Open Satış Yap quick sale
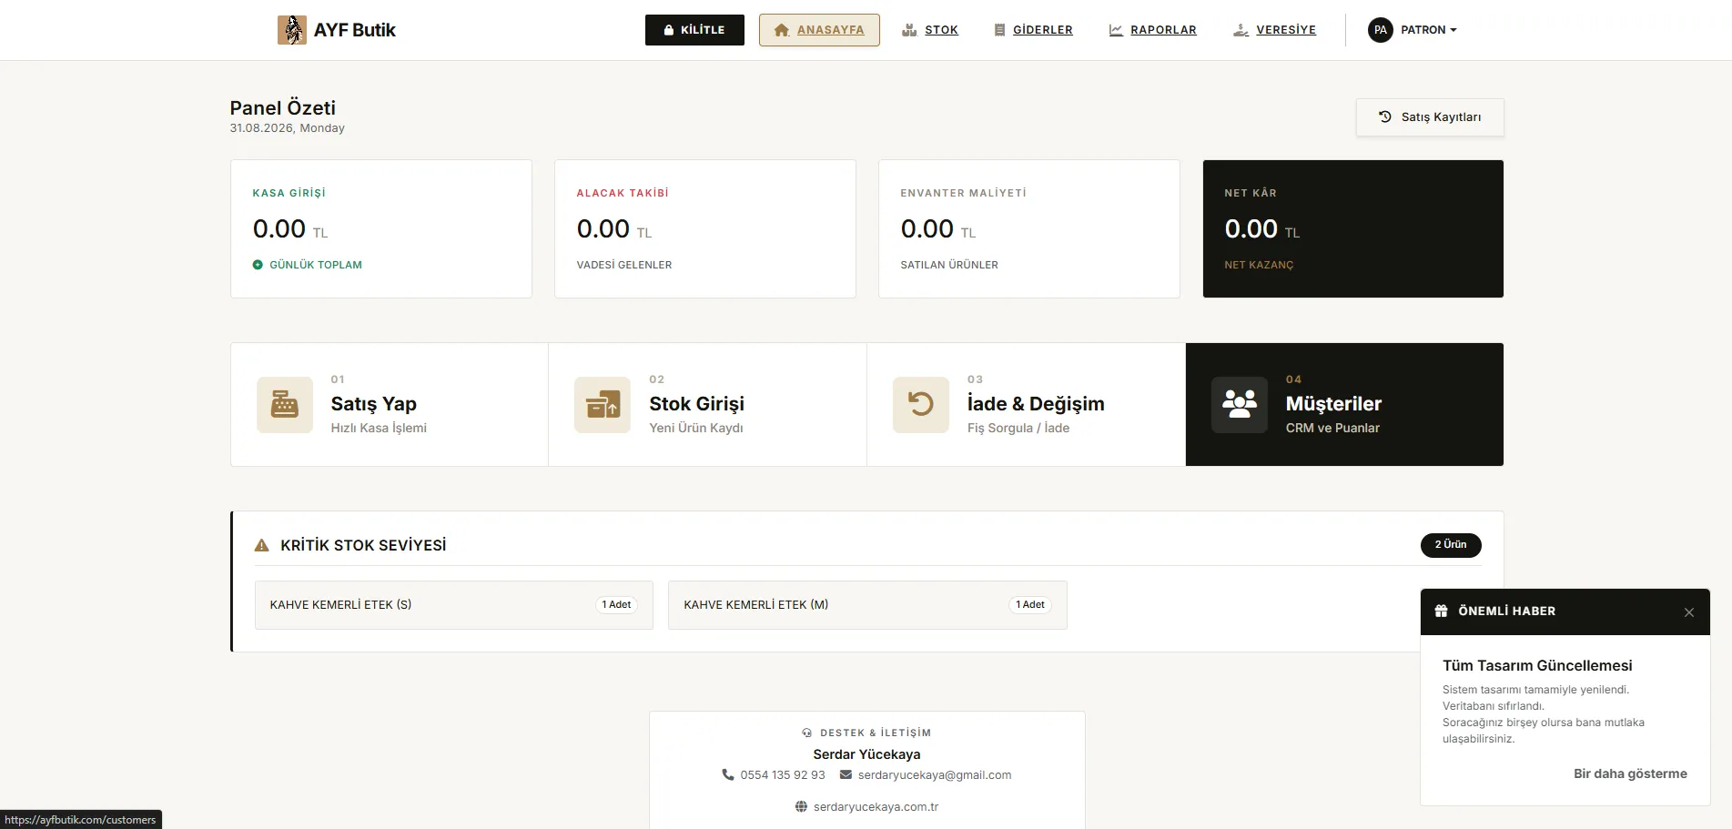The image size is (1732, 829). pyautogui.click(x=390, y=405)
